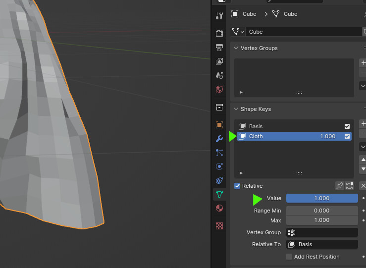Animate Value property dot
The width and height of the screenshot is (366, 268).
tap(364, 198)
